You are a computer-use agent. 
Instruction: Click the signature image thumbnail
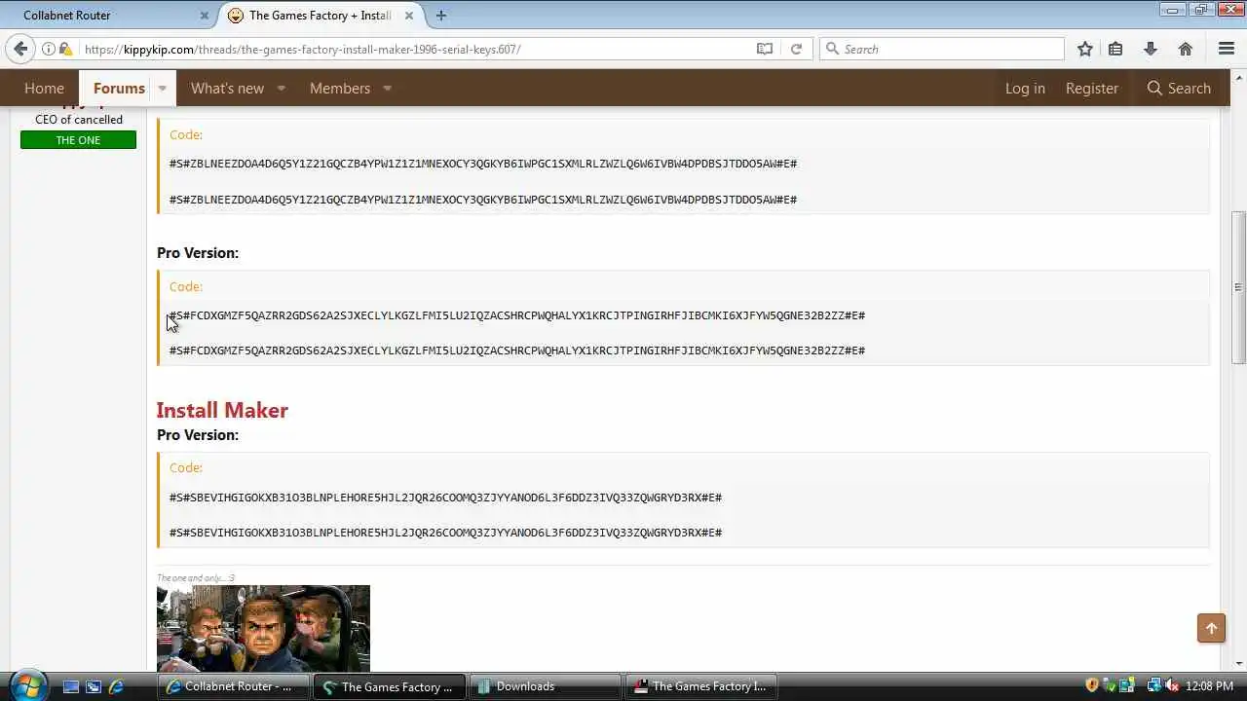pos(263,628)
